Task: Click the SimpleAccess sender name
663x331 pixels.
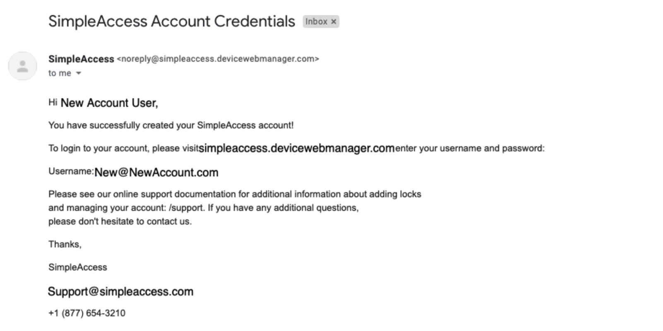Action: [x=81, y=59]
